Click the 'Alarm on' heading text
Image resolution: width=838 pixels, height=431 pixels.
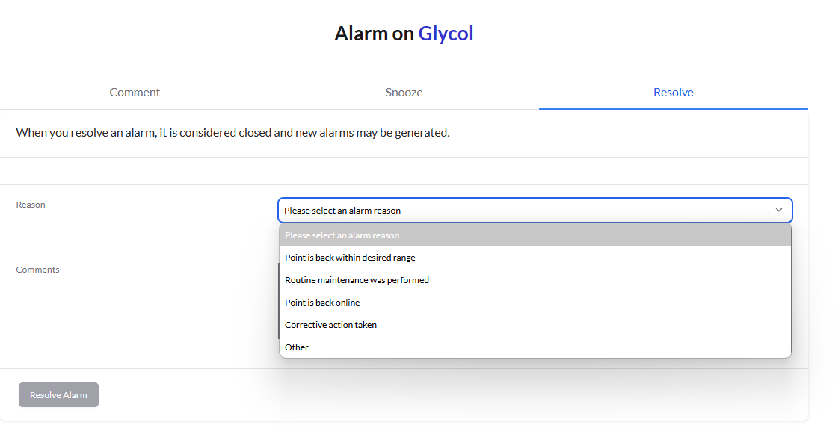click(x=374, y=34)
